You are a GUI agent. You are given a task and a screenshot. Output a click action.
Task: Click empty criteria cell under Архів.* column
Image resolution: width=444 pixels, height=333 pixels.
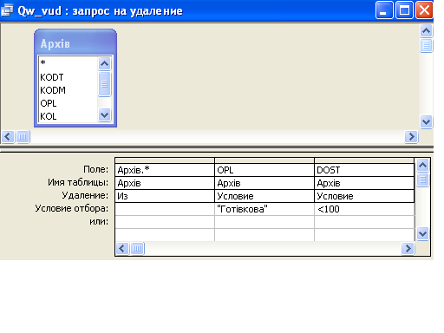(165, 209)
